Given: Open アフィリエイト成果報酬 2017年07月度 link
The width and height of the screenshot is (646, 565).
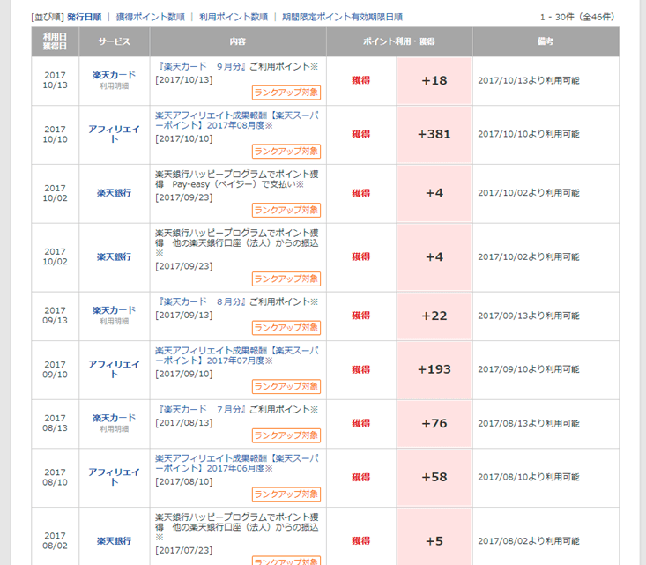Looking at the screenshot, I should (x=236, y=356).
